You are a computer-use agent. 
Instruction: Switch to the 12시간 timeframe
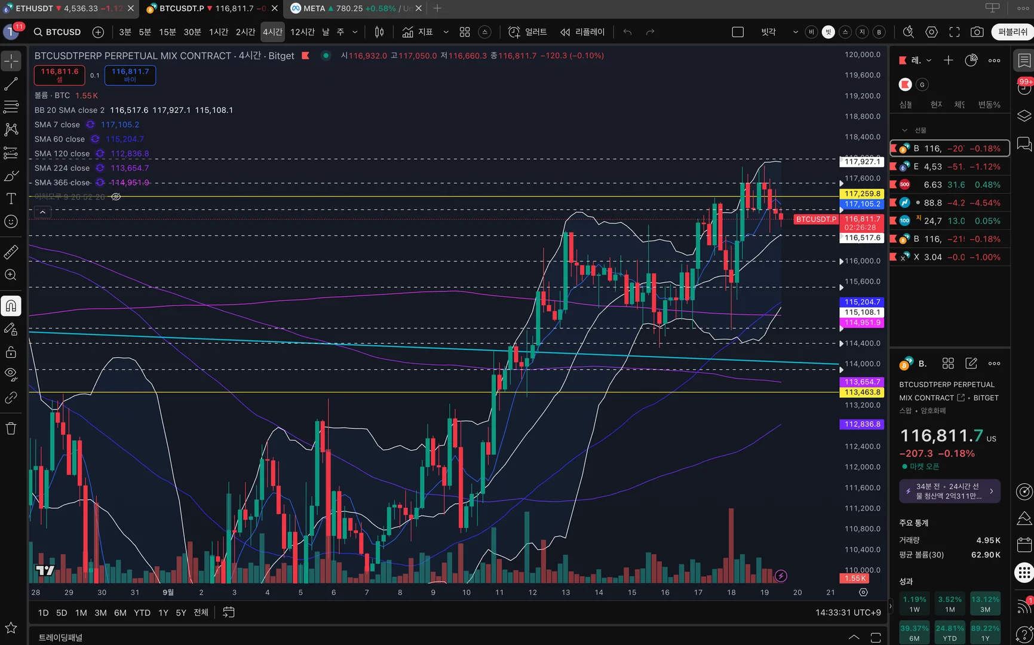point(302,32)
